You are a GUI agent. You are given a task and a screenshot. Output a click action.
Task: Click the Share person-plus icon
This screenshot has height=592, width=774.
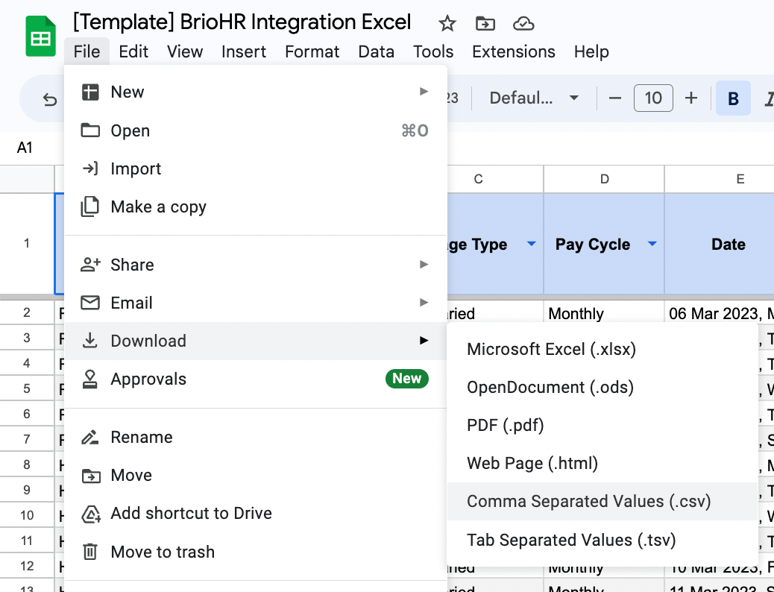90,265
